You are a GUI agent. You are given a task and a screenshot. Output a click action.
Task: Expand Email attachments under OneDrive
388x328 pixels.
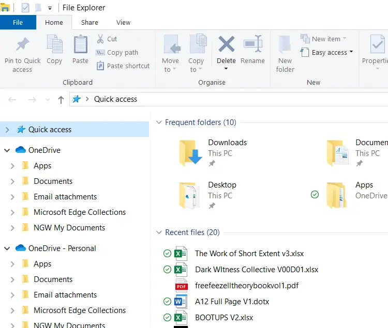tap(12, 197)
